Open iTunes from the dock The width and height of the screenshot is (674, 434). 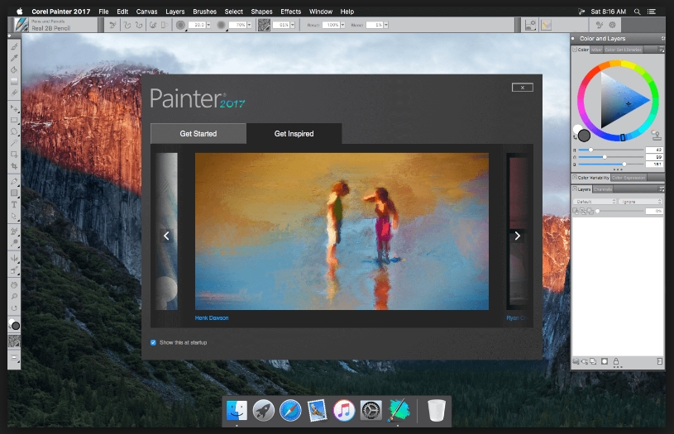pyautogui.click(x=344, y=410)
